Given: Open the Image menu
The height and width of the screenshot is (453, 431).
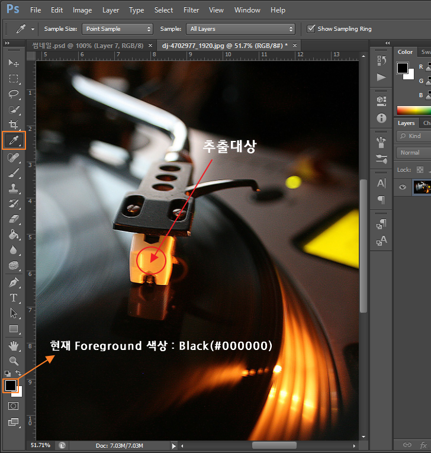Looking at the screenshot, I should pyautogui.click(x=82, y=10).
